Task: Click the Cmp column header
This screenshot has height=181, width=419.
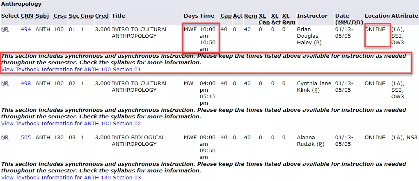Action: 87,16
